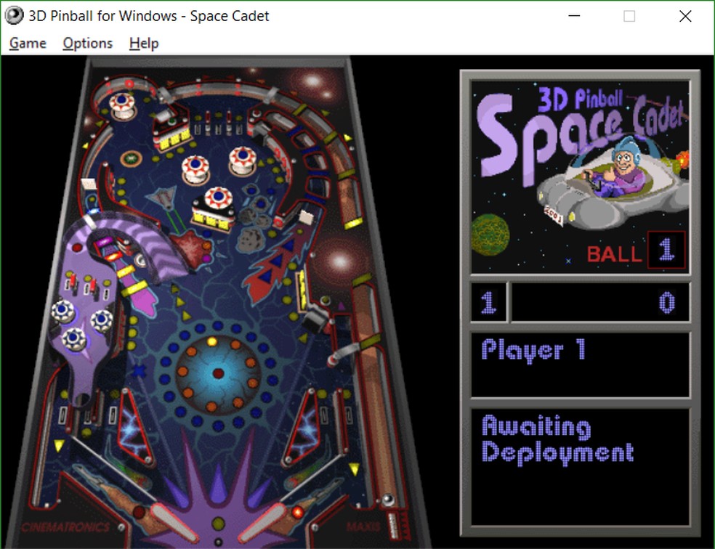
Task: Click the blue black hole at playfield center
Action: pyautogui.click(x=218, y=374)
